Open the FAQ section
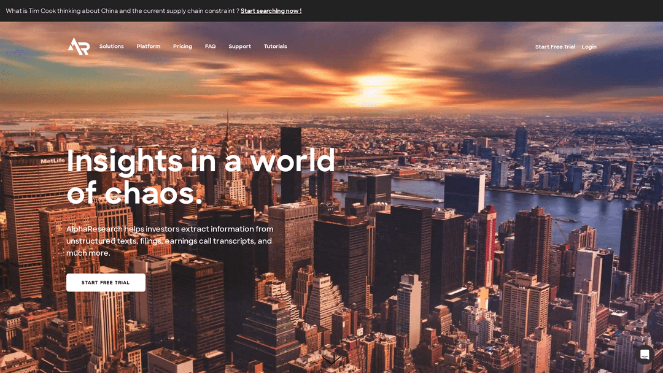Image resolution: width=663 pixels, height=373 pixels. tap(210, 47)
